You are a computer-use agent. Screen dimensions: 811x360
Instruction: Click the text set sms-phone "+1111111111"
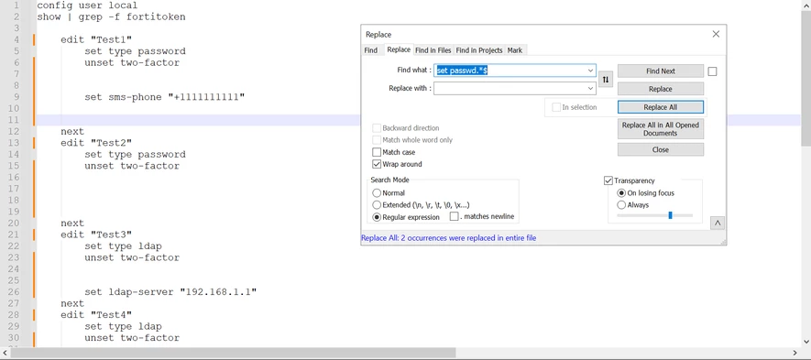[164, 97]
